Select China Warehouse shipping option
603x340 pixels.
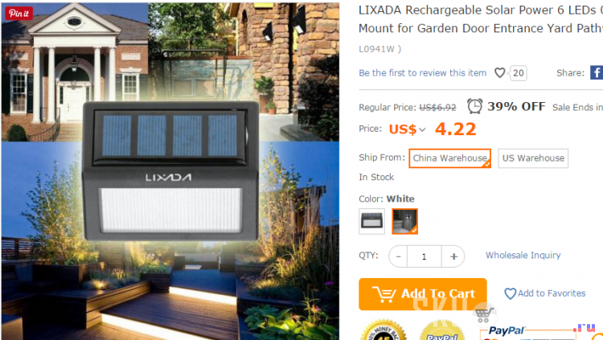point(449,158)
